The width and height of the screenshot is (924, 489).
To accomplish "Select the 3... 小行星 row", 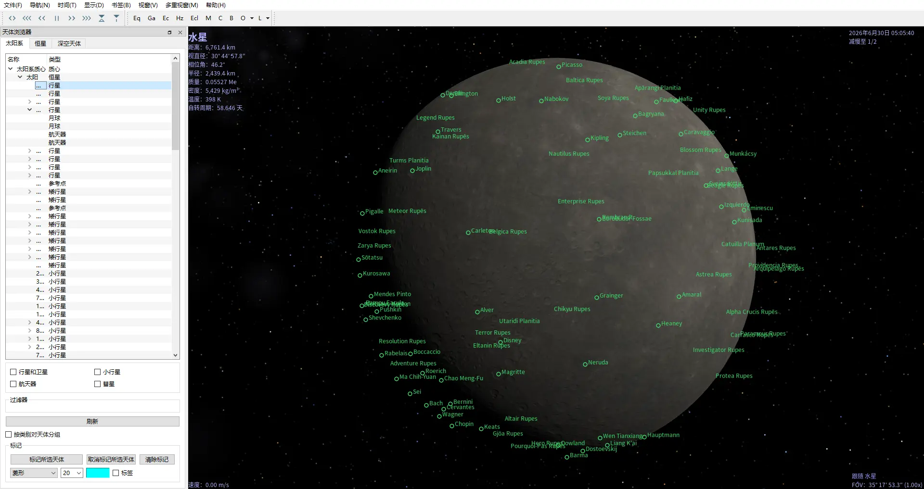I will pos(89,282).
